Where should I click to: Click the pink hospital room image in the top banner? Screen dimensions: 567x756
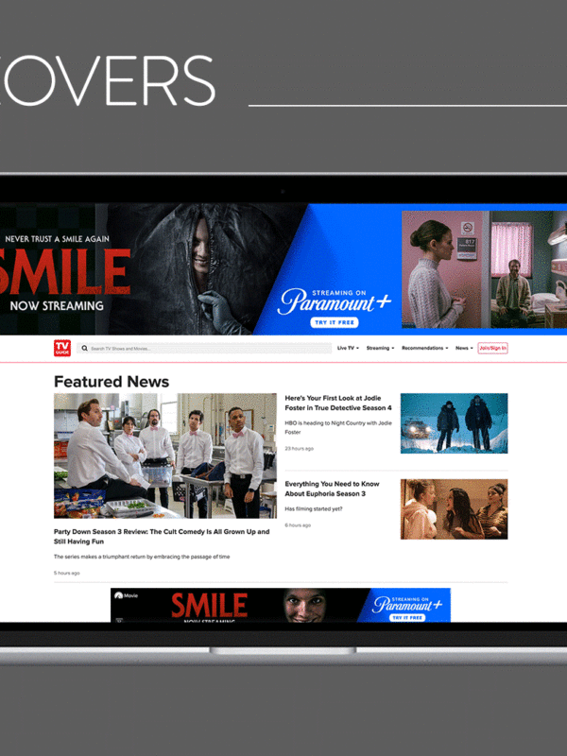[x=484, y=269]
